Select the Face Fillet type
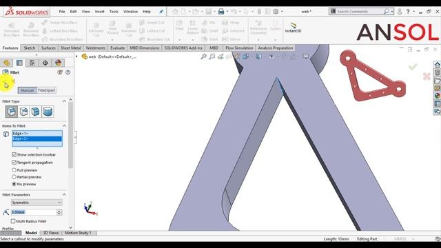The width and height of the screenshot is (441, 248). click(36, 112)
